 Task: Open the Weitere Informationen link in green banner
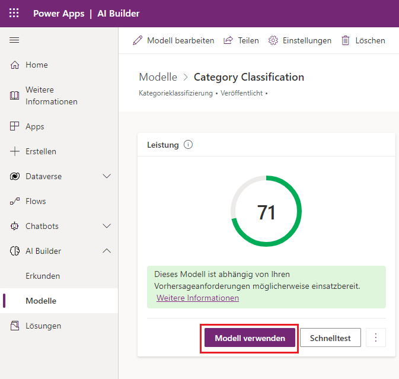click(x=197, y=298)
